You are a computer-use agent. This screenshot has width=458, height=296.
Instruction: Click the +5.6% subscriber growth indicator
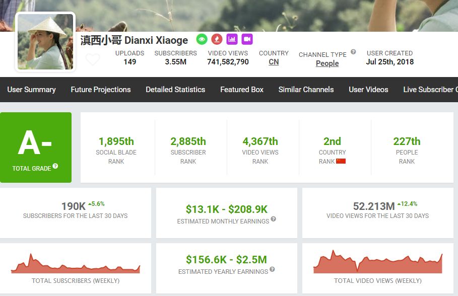coord(96,204)
